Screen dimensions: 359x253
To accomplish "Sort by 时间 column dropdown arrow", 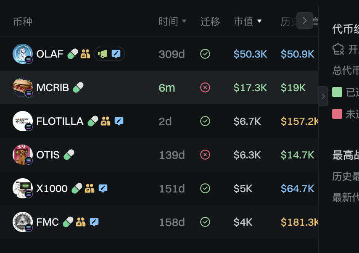I will (184, 21).
